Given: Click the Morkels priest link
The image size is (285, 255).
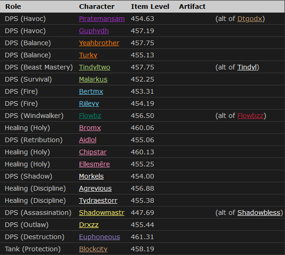Looking at the screenshot, I should coord(91,176).
